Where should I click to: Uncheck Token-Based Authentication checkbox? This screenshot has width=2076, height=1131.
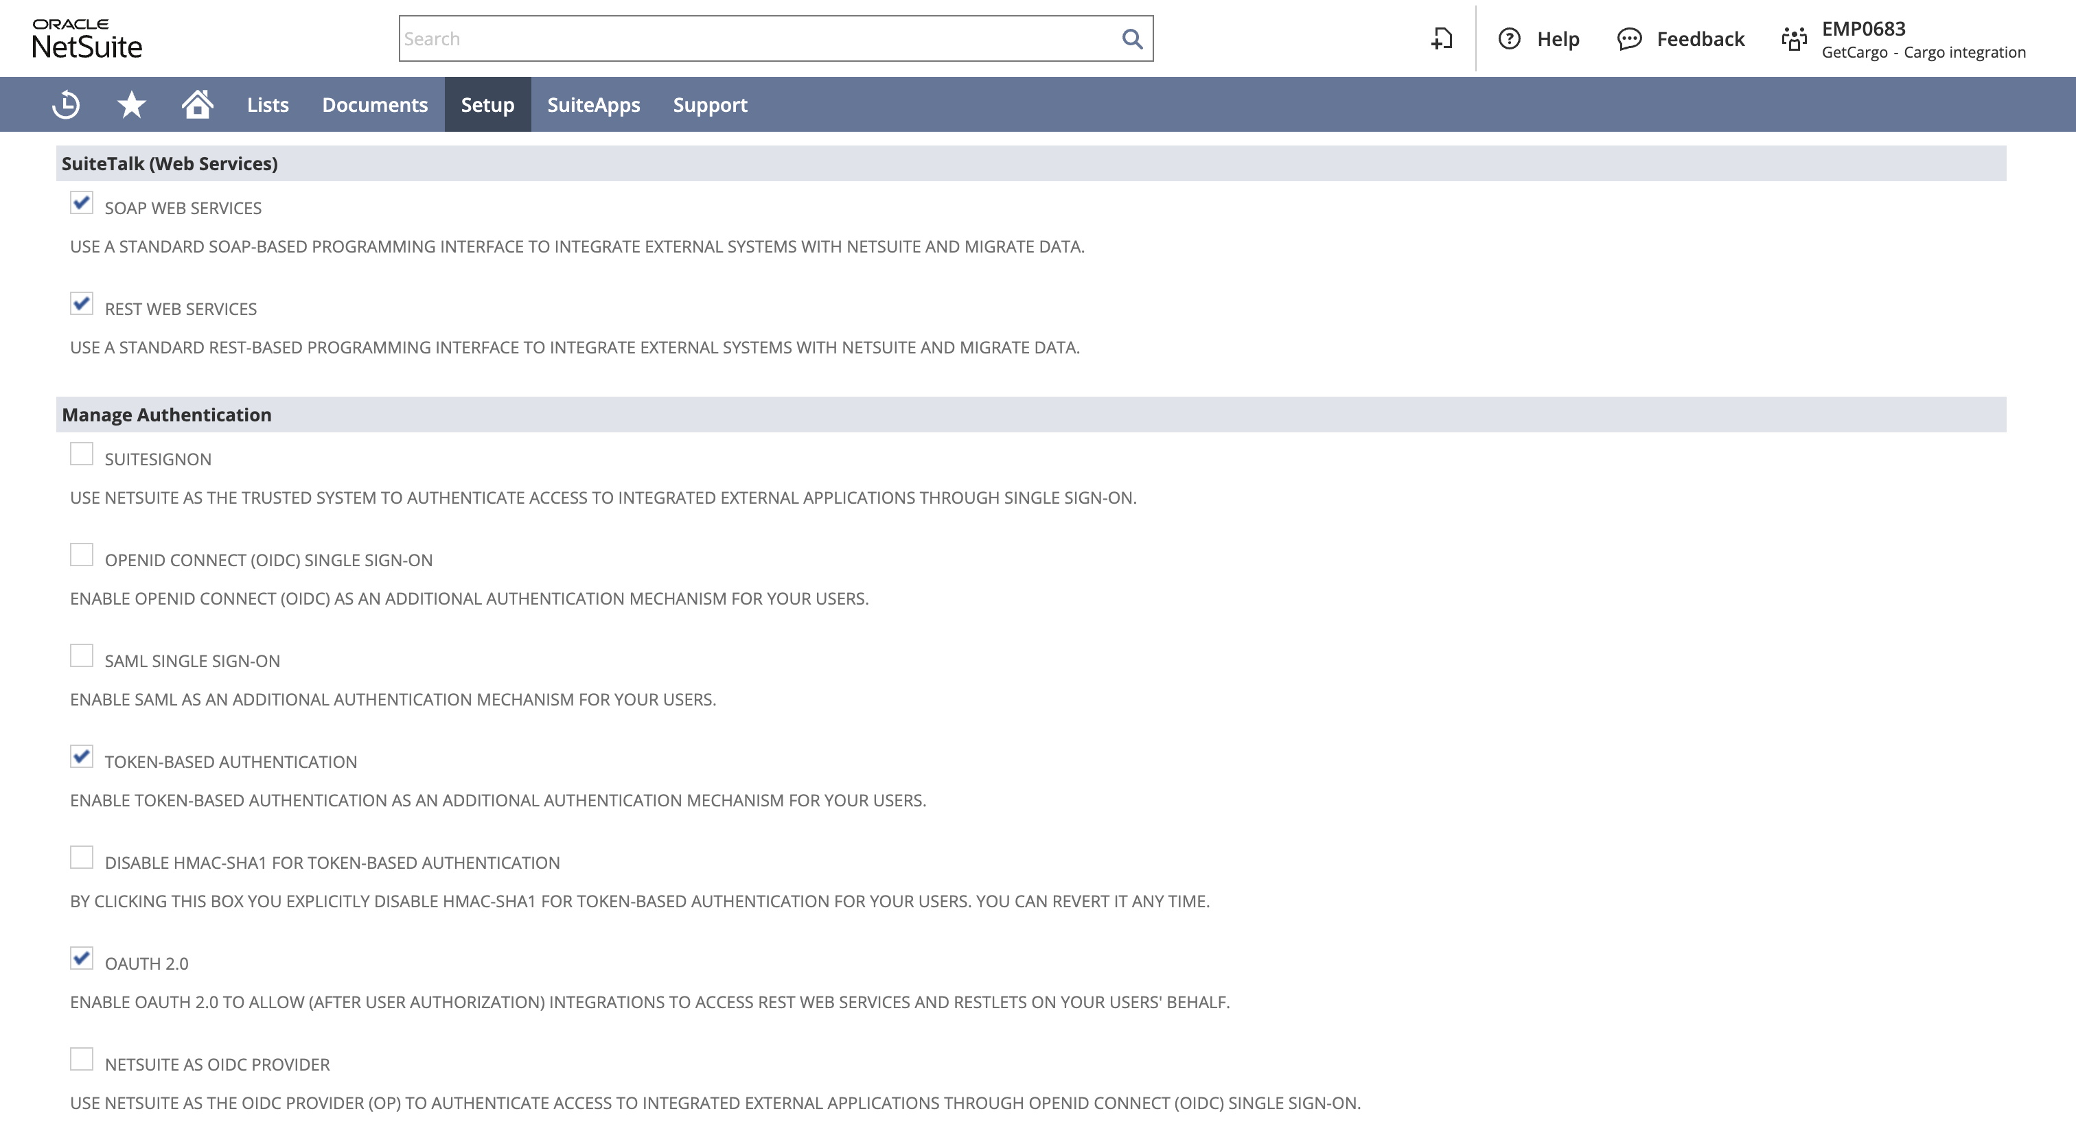click(x=82, y=756)
